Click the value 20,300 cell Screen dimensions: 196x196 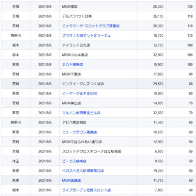coord(151,26)
